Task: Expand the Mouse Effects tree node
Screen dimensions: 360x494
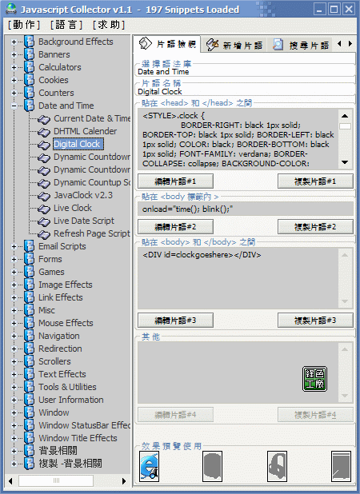Action: pos(14,323)
